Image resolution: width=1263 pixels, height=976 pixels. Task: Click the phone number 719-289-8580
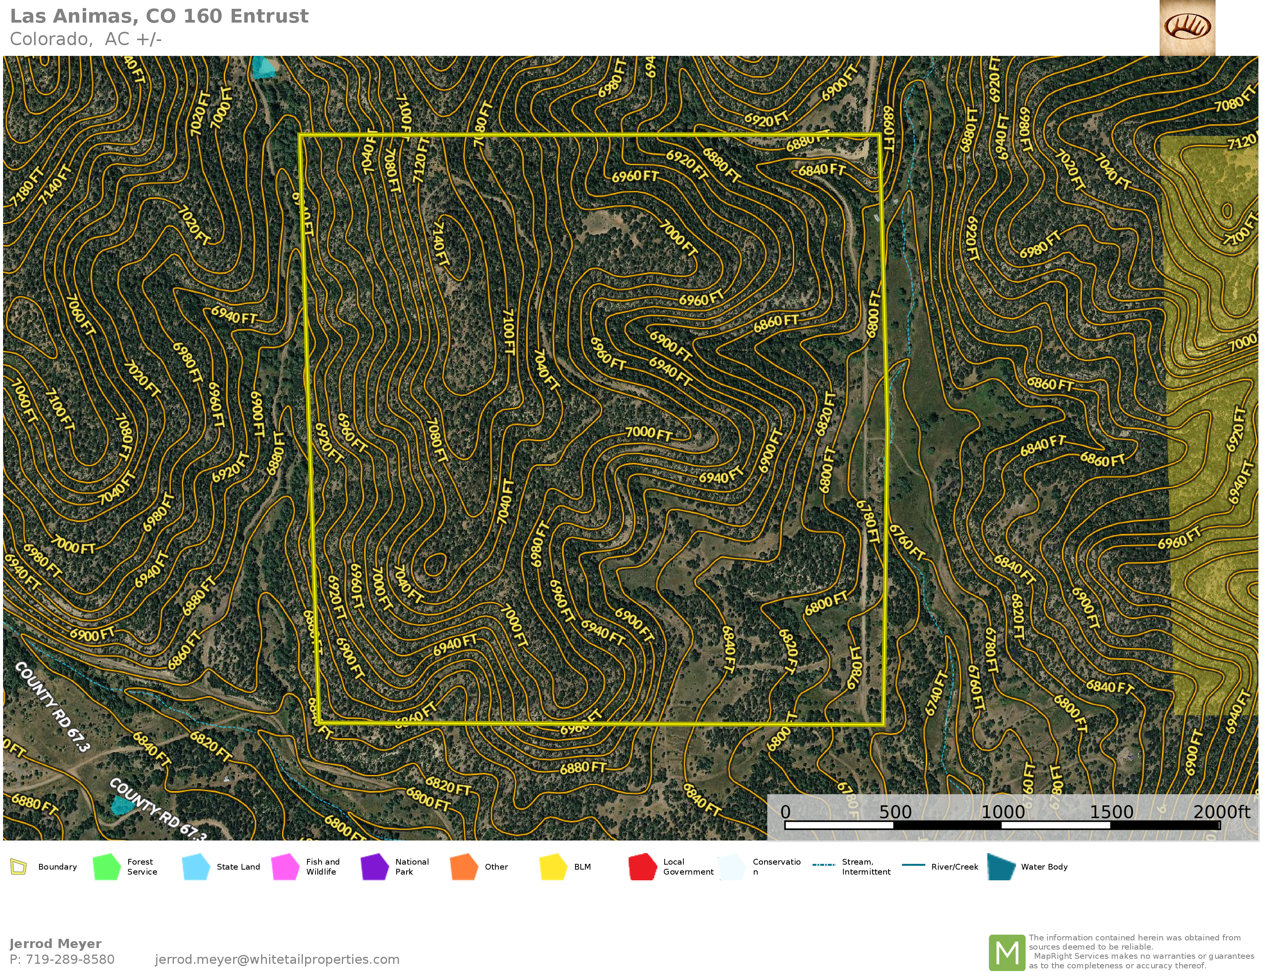(70, 959)
